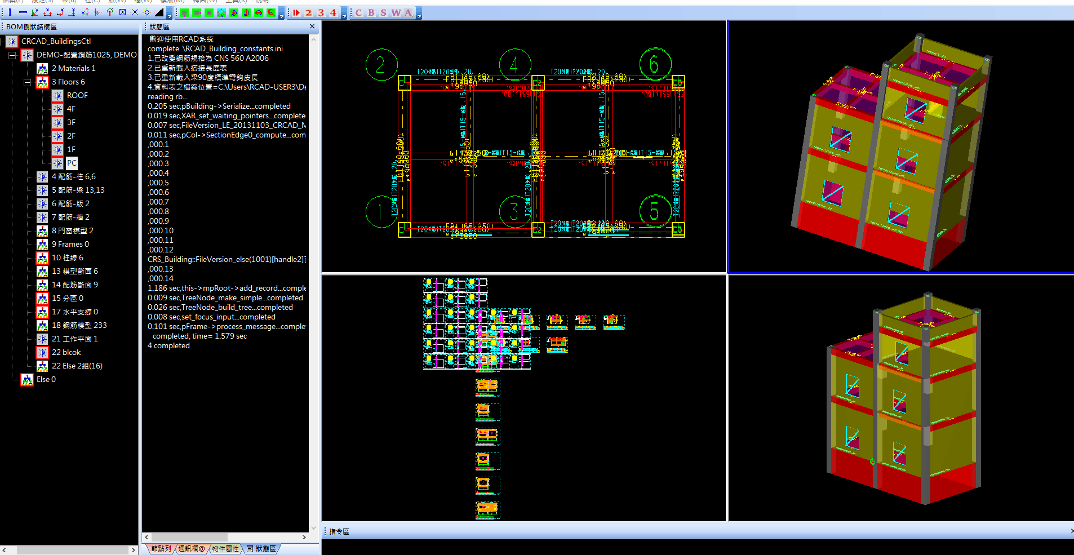The width and height of the screenshot is (1074, 555).
Task: Click the red number 3 toolbar button
Action: click(x=321, y=12)
